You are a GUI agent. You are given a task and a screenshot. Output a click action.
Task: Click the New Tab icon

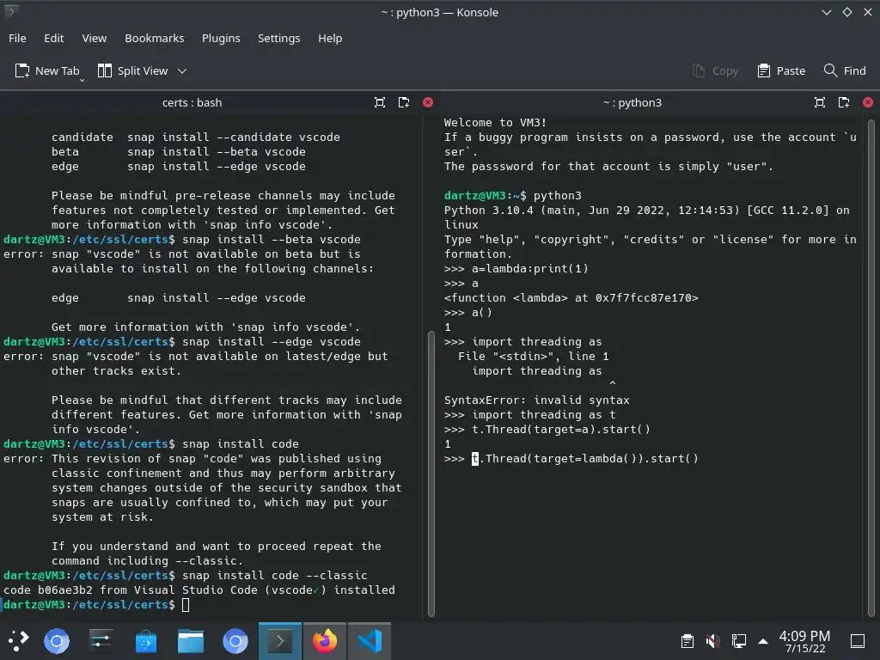click(x=21, y=70)
